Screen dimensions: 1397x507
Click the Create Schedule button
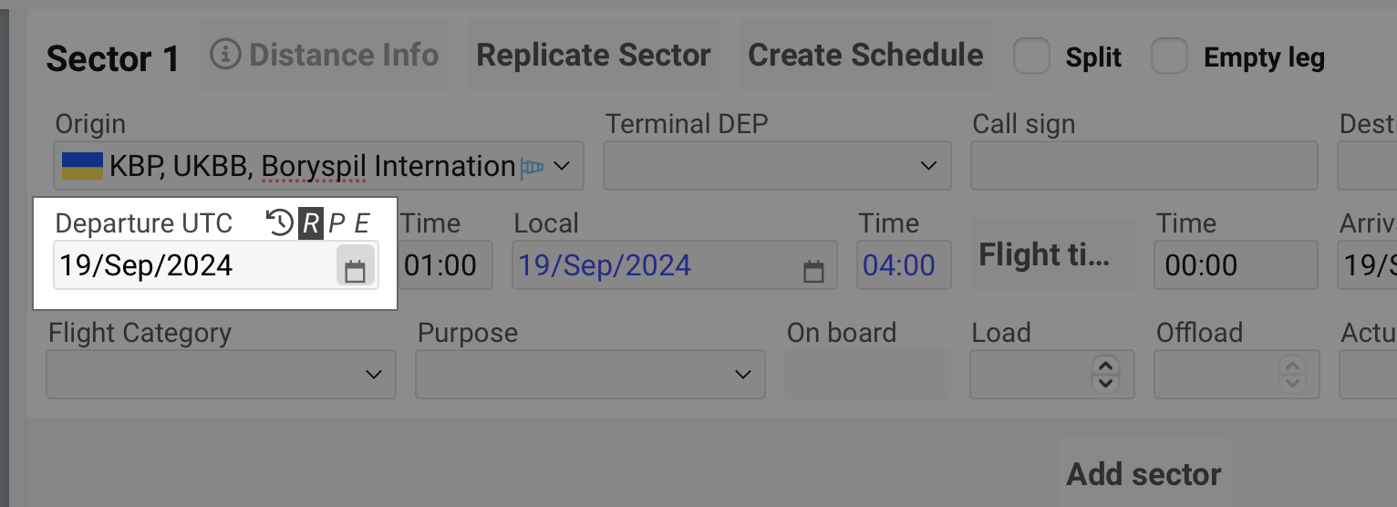[x=865, y=56]
